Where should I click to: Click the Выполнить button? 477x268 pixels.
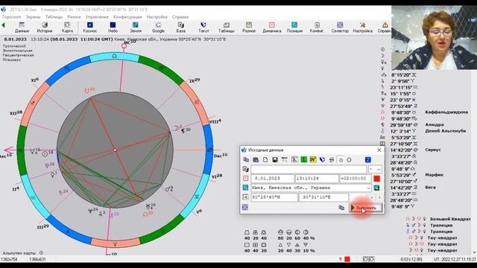pos(366,208)
